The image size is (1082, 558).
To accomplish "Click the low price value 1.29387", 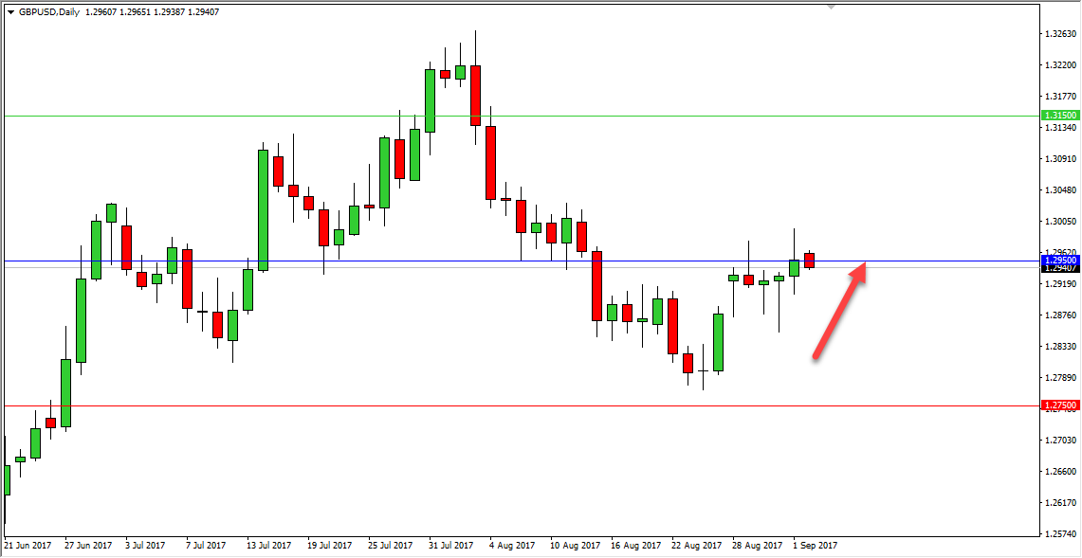I will tap(170, 12).
